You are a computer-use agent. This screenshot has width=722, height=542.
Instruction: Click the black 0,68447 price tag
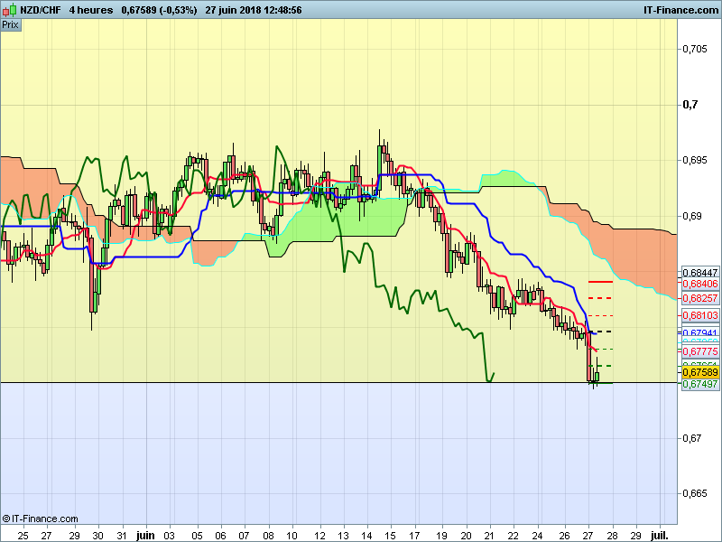click(700, 273)
